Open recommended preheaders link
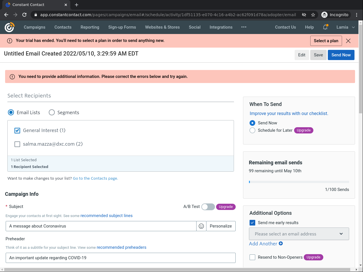 [x=122, y=247]
